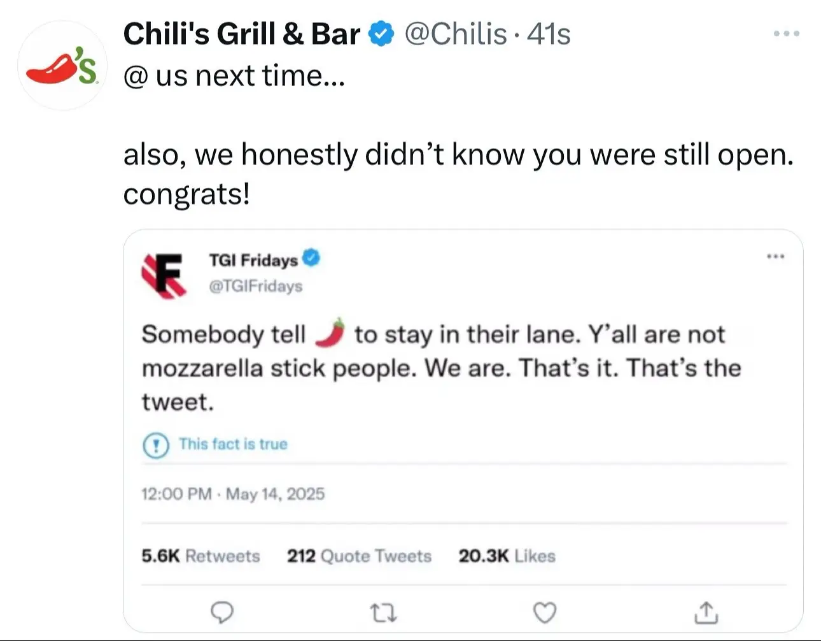Screen dimensions: 821x641
Task: Open the Chili's tweet more options menu
Action: point(786,34)
